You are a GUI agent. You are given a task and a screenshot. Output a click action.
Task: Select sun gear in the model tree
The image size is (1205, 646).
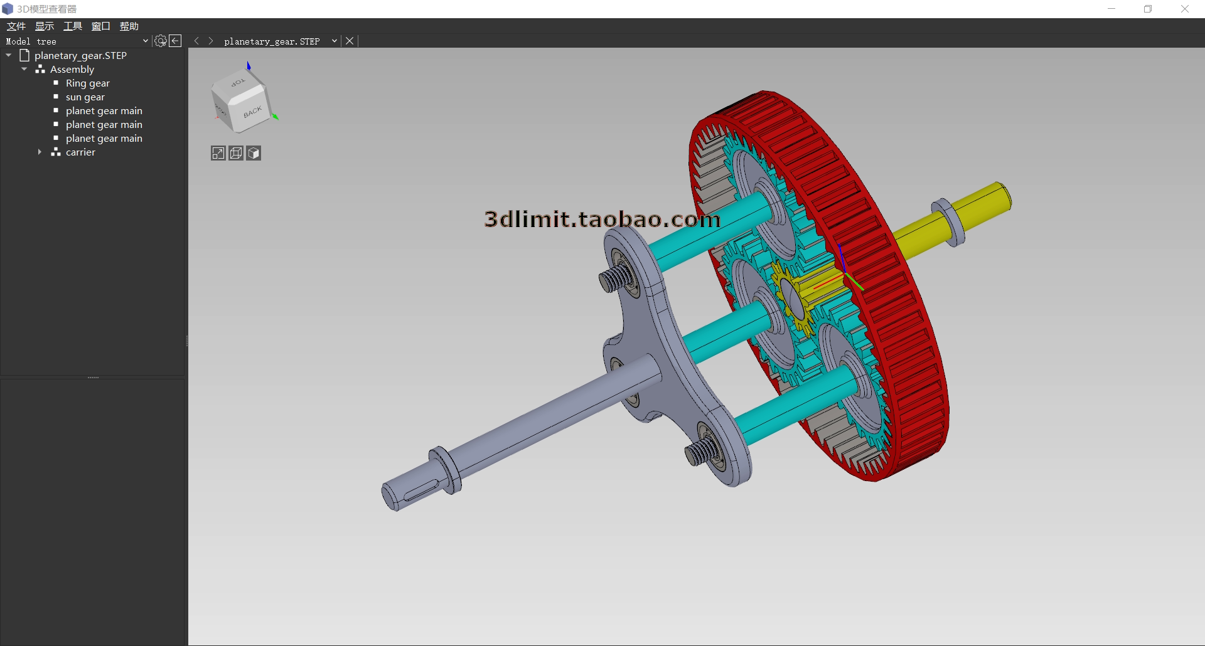click(85, 97)
